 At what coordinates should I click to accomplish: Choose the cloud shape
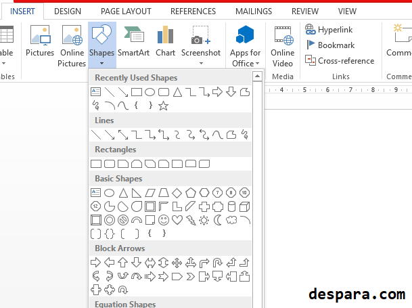231,220
